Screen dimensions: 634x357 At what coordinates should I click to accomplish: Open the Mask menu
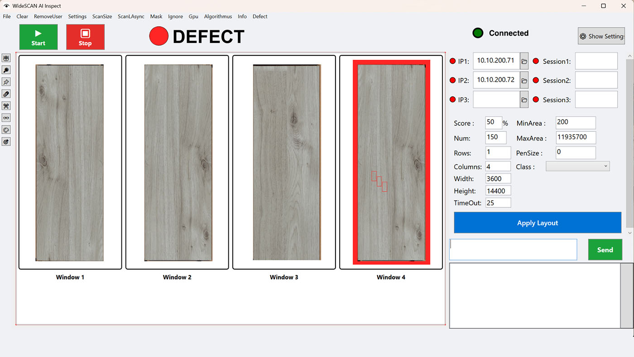click(156, 16)
